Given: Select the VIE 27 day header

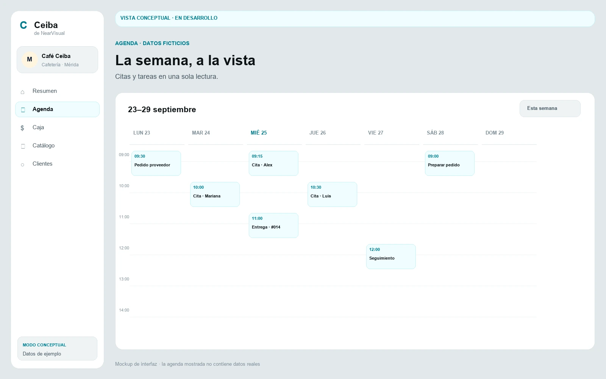Looking at the screenshot, I should (x=376, y=133).
